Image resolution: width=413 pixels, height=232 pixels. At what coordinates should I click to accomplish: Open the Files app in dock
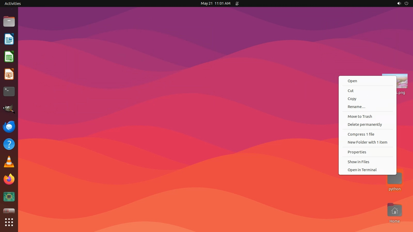[9, 22]
